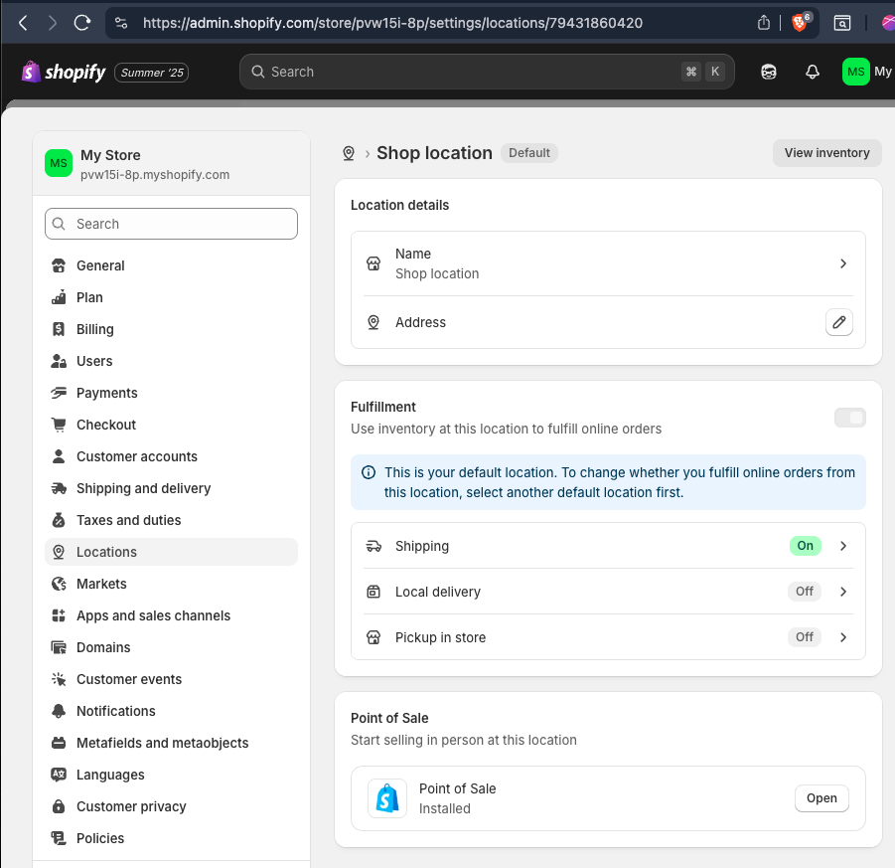The image size is (895, 868).
Task: Click the locations pin breadcrumb icon
Action: tap(349, 153)
